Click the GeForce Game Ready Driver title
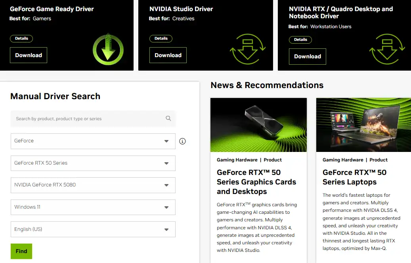411x263 pixels. click(x=52, y=9)
